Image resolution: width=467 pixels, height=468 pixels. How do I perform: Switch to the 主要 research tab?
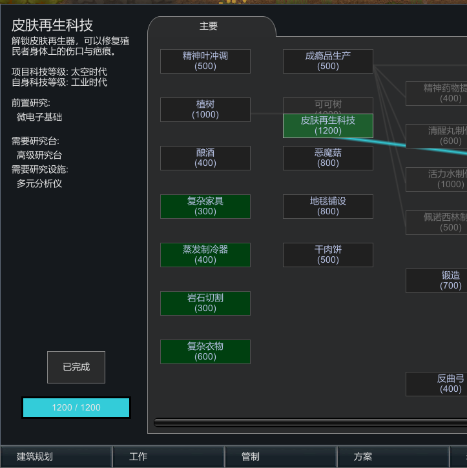click(209, 26)
